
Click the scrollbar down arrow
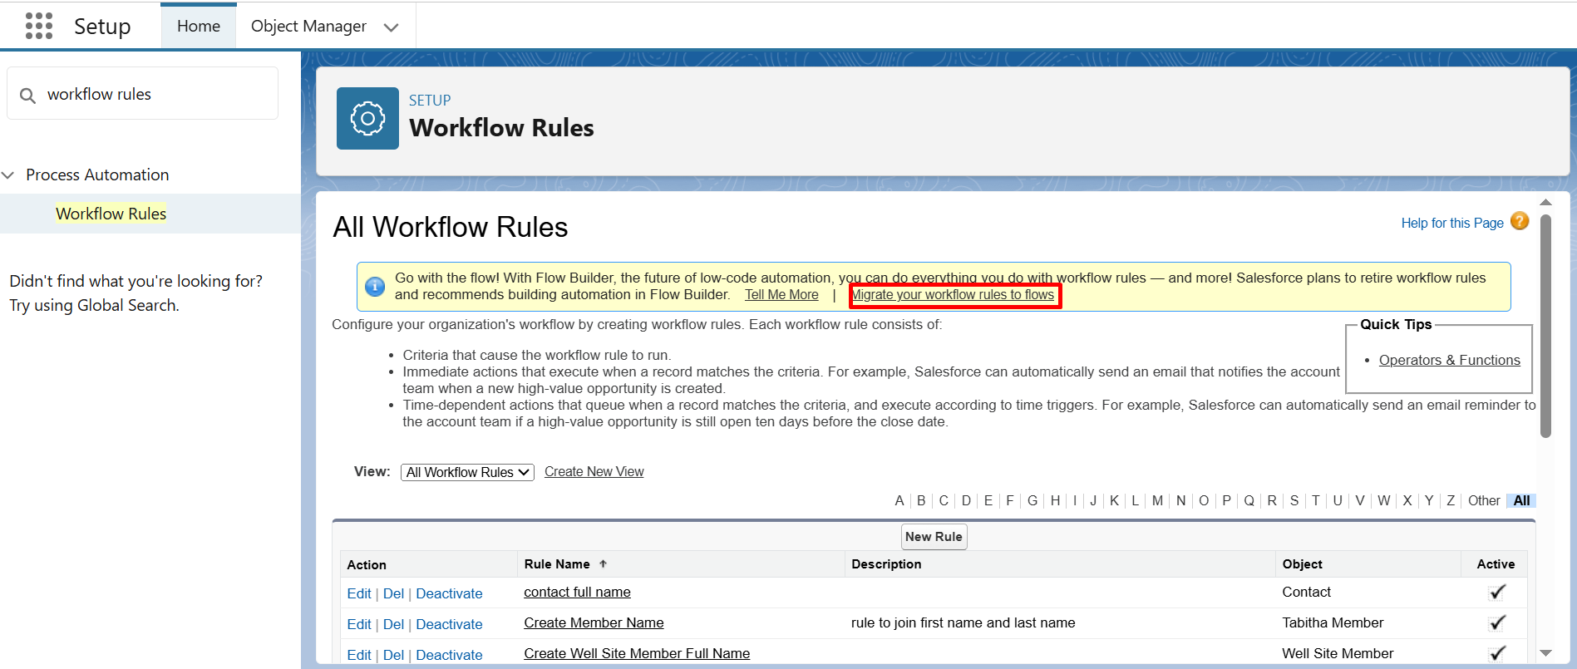pos(1545,653)
